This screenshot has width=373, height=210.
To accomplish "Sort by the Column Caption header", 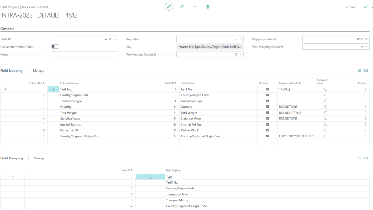I will click(68, 83).
